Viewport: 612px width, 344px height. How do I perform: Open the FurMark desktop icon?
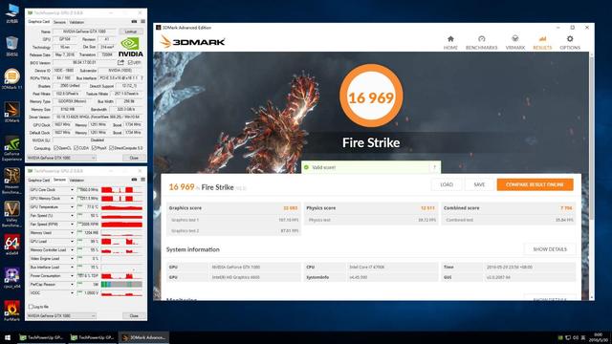tap(11, 311)
